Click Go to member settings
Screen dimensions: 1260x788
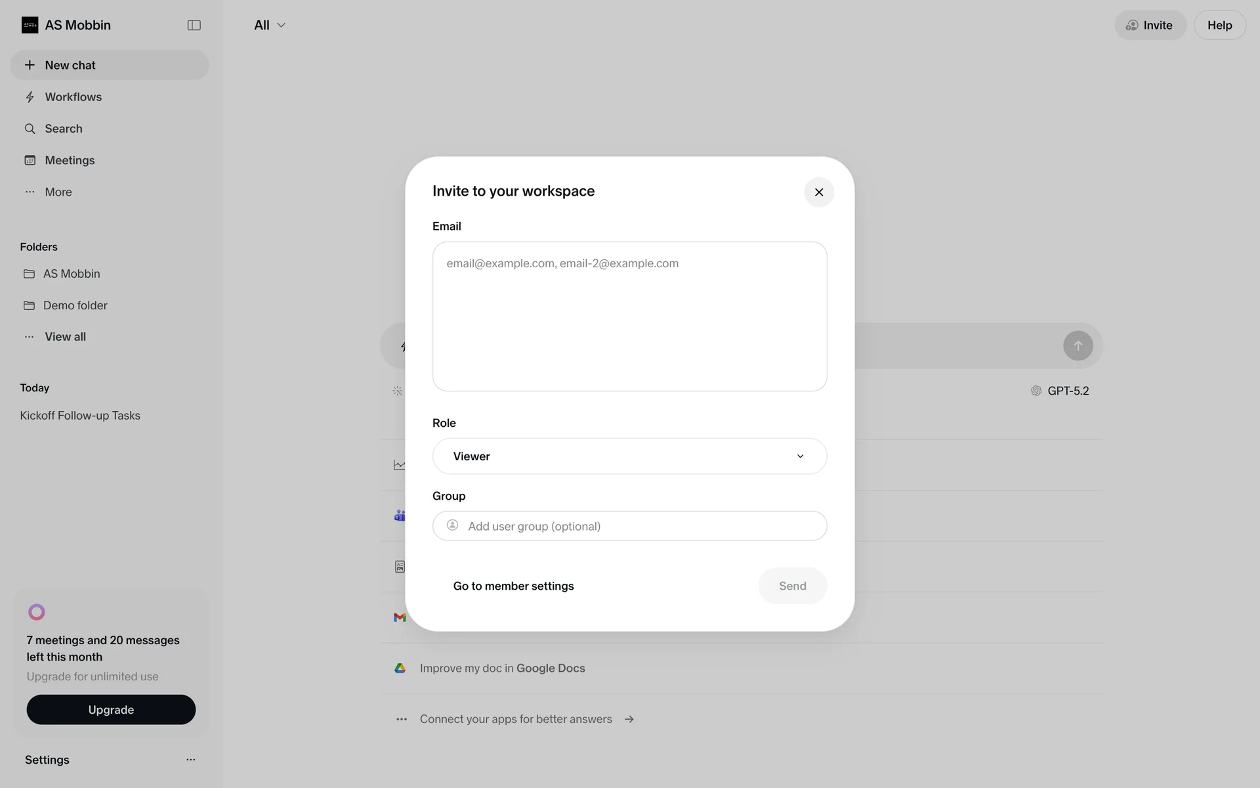point(513,586)
